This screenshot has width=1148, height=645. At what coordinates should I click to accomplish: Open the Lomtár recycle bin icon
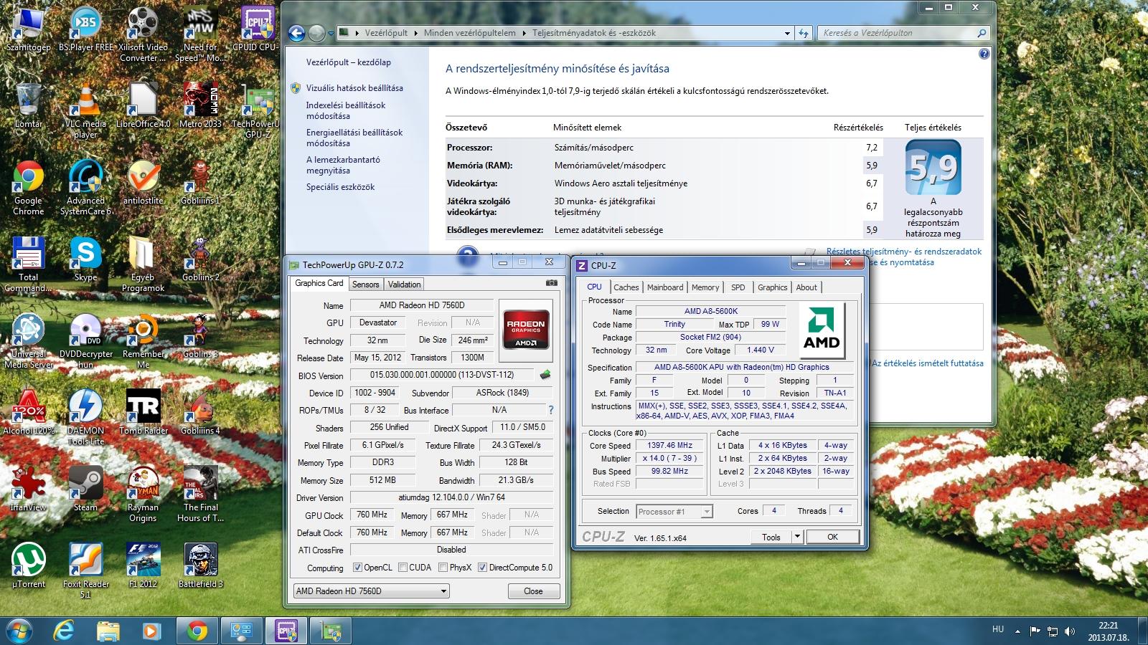[x=29, y=105]
